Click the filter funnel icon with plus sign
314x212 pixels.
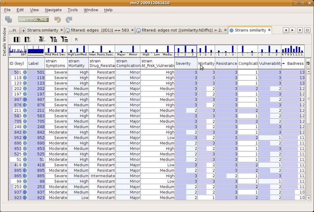point(53,39)
